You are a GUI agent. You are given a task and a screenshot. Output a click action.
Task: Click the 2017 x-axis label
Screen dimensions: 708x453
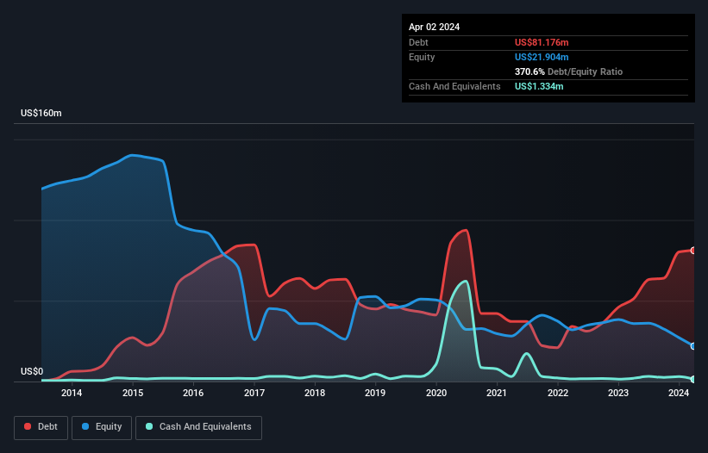tap(254, 393)
